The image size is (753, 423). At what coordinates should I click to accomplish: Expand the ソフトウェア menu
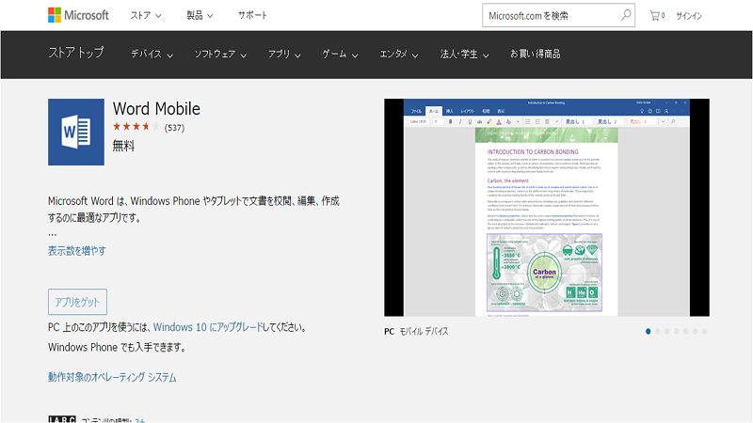click(x=220, y=55)
